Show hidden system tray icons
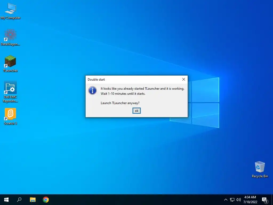Image resolution: width=273 pixels, height=205 pixels. pos(226,200)
